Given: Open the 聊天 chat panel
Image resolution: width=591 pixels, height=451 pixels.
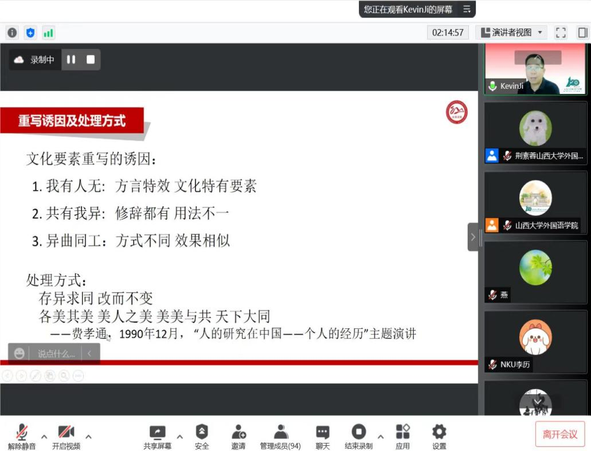Looking at the screenshot, I should coord(322,437).
